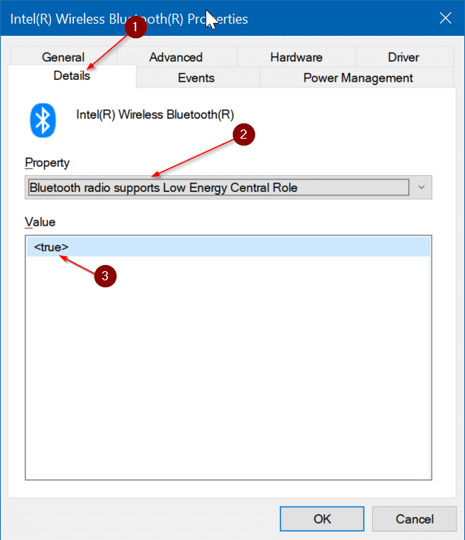Click the Property label
The height and width of the screenshot is (540, 465).
coord(47,162)
